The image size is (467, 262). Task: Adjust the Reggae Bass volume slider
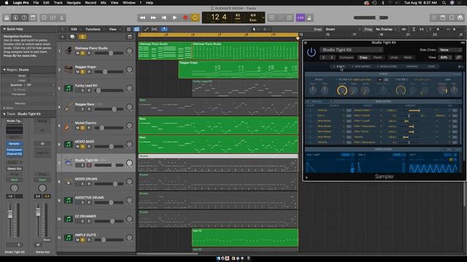[x=109, y=109]
